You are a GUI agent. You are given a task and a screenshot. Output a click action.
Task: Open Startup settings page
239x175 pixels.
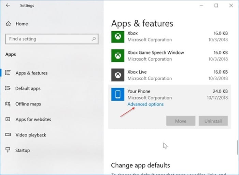pos(23,150)
